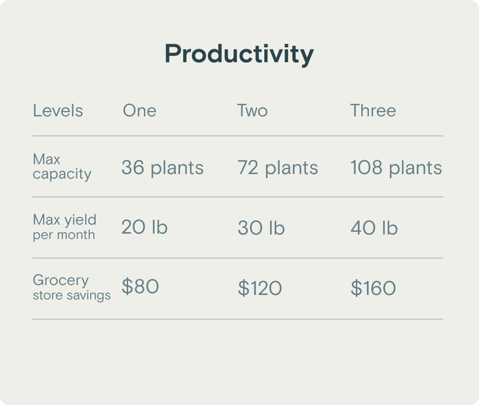Select the $120 savings cell
The image size is (479, 405).
click(260, 288)
